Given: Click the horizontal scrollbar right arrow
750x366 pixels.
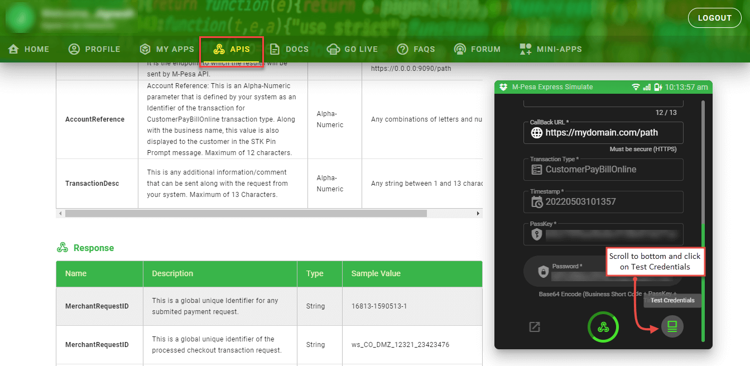Looking at the screenshot, I should [478, 213].
